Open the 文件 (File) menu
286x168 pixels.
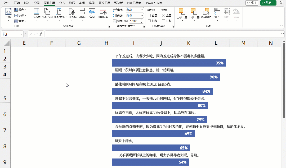tap(6, 3)
